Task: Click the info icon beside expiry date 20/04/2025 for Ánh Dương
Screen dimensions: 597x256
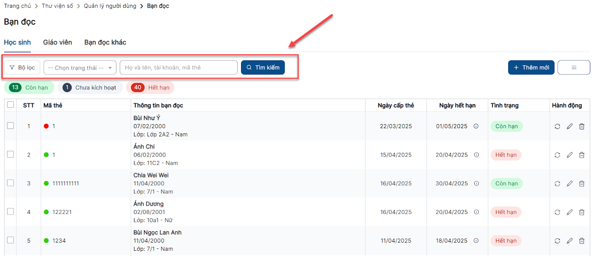Action: 476,212
